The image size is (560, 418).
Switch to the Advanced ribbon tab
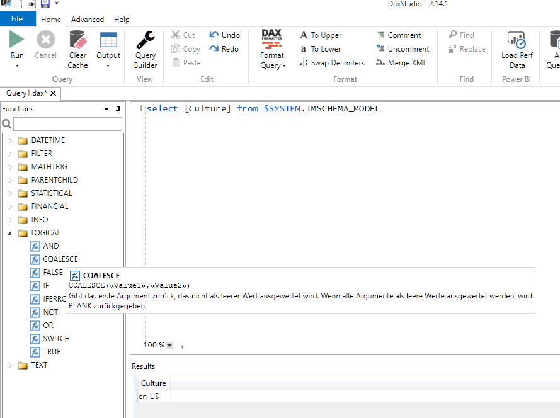pos(87,19)
